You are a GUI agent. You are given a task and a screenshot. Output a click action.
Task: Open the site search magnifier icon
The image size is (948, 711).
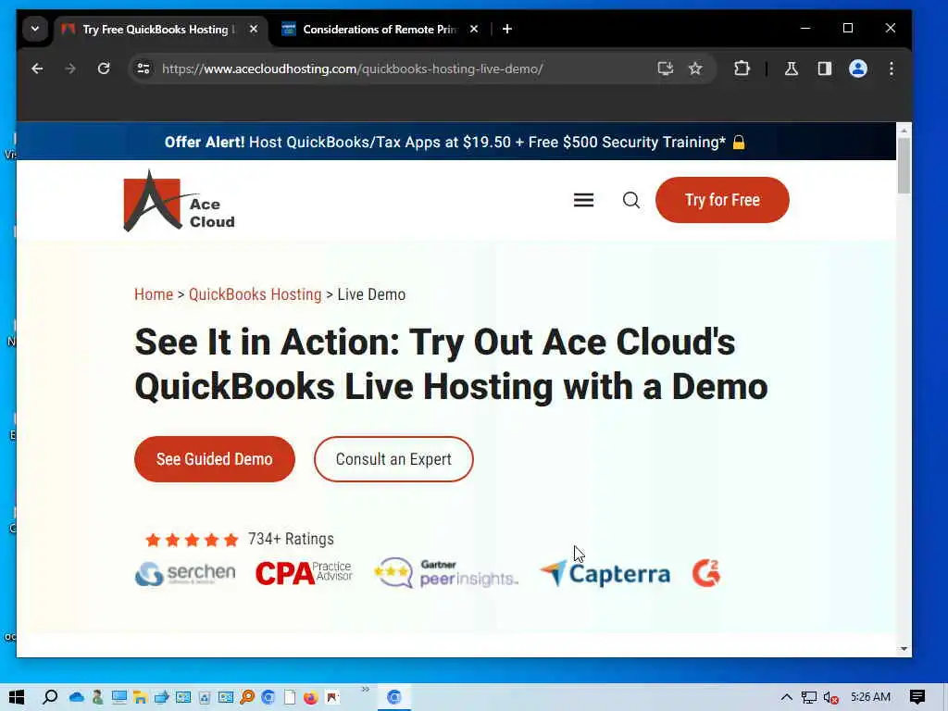[631, 200]
